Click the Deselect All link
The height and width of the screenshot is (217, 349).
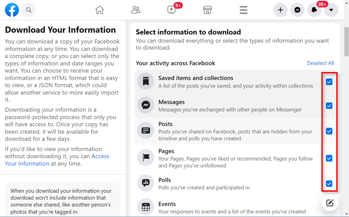click(320, 63)
